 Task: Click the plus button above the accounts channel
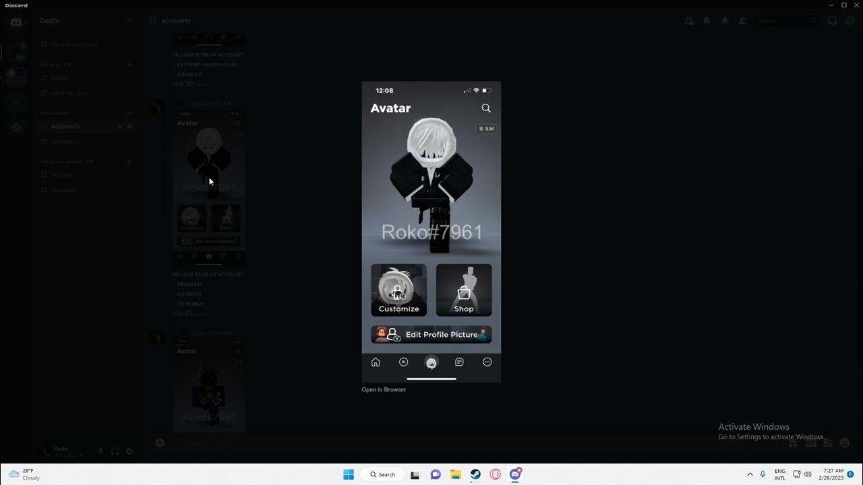pos(129,113)
